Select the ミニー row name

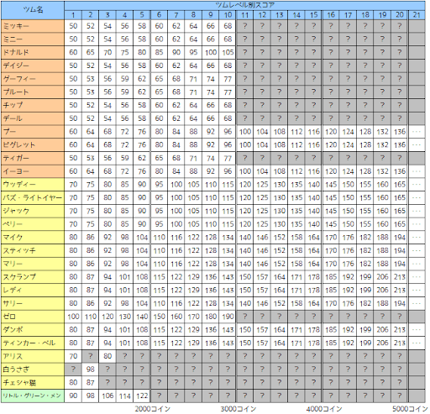click(33, 39)
